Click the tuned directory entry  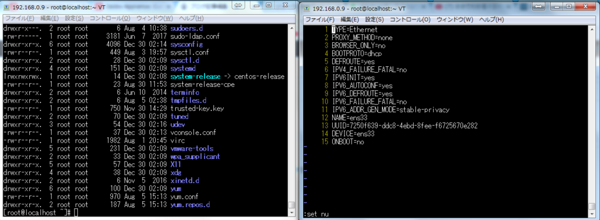(179, 117)
